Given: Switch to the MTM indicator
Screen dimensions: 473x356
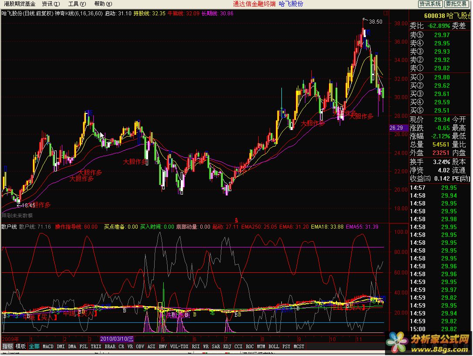Looking at the screenshot, I should click(x=261, y=346).
